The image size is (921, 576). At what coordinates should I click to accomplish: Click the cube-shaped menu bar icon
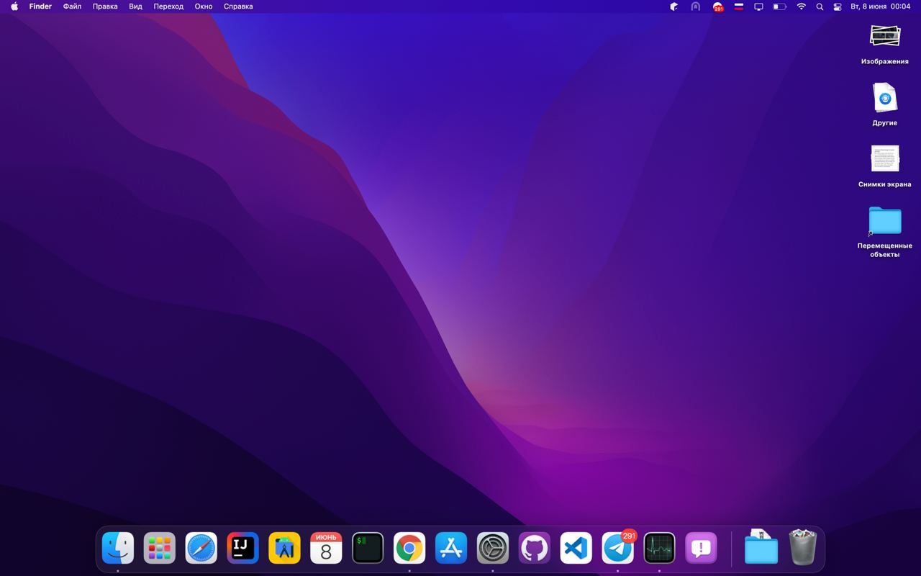(674, 6)
